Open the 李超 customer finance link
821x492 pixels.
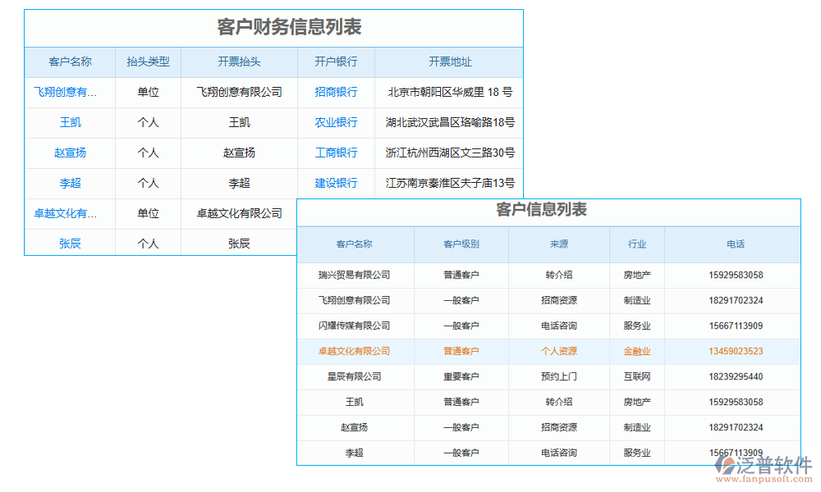point(70,183)
